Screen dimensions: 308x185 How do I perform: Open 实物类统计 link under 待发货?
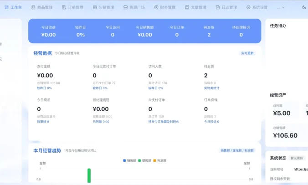click(x=211, y=88)
